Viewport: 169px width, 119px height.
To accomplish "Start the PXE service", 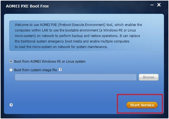I will pyautogui.click(x=142, y=105).
